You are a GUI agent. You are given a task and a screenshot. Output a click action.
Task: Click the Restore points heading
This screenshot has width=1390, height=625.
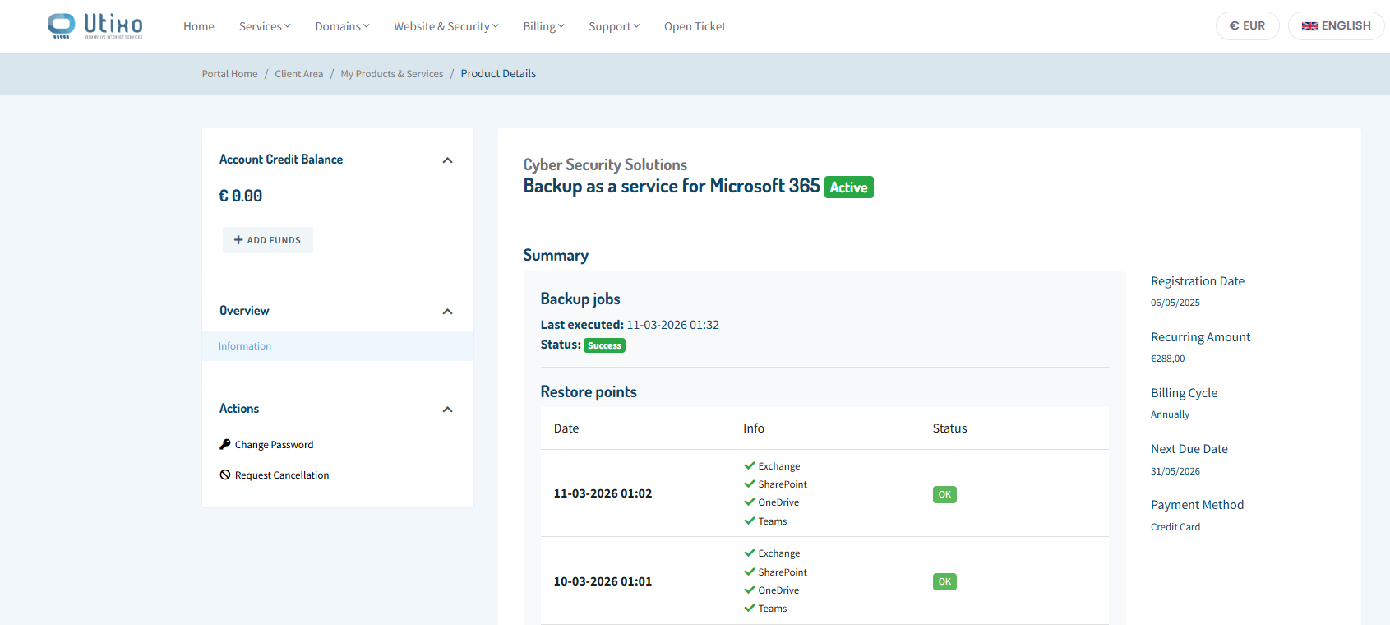[x=589, y=392]
